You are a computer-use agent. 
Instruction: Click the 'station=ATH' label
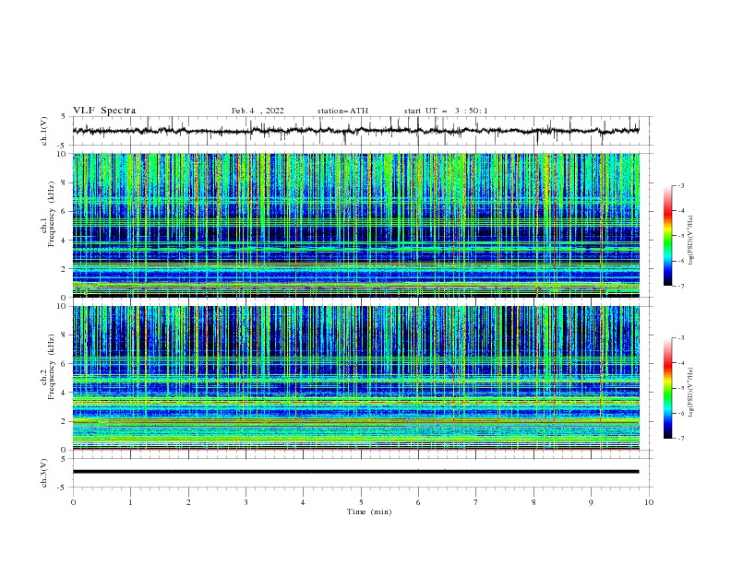[342, 111]
